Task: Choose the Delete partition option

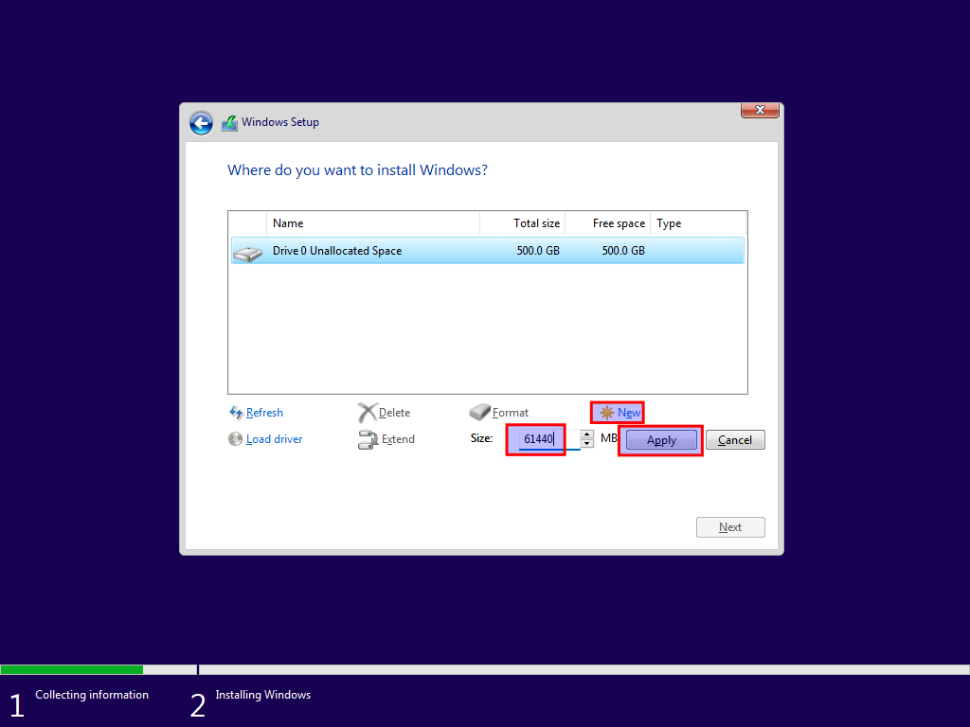Action: [394, 413]
